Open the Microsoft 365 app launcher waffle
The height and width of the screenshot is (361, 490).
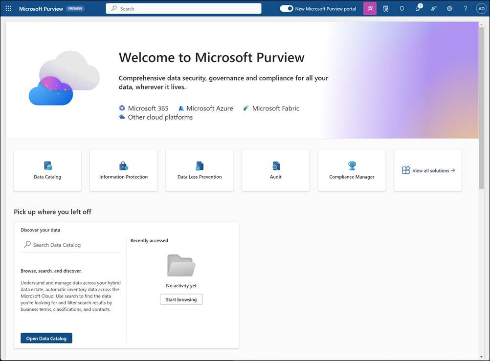click(8, 8)
